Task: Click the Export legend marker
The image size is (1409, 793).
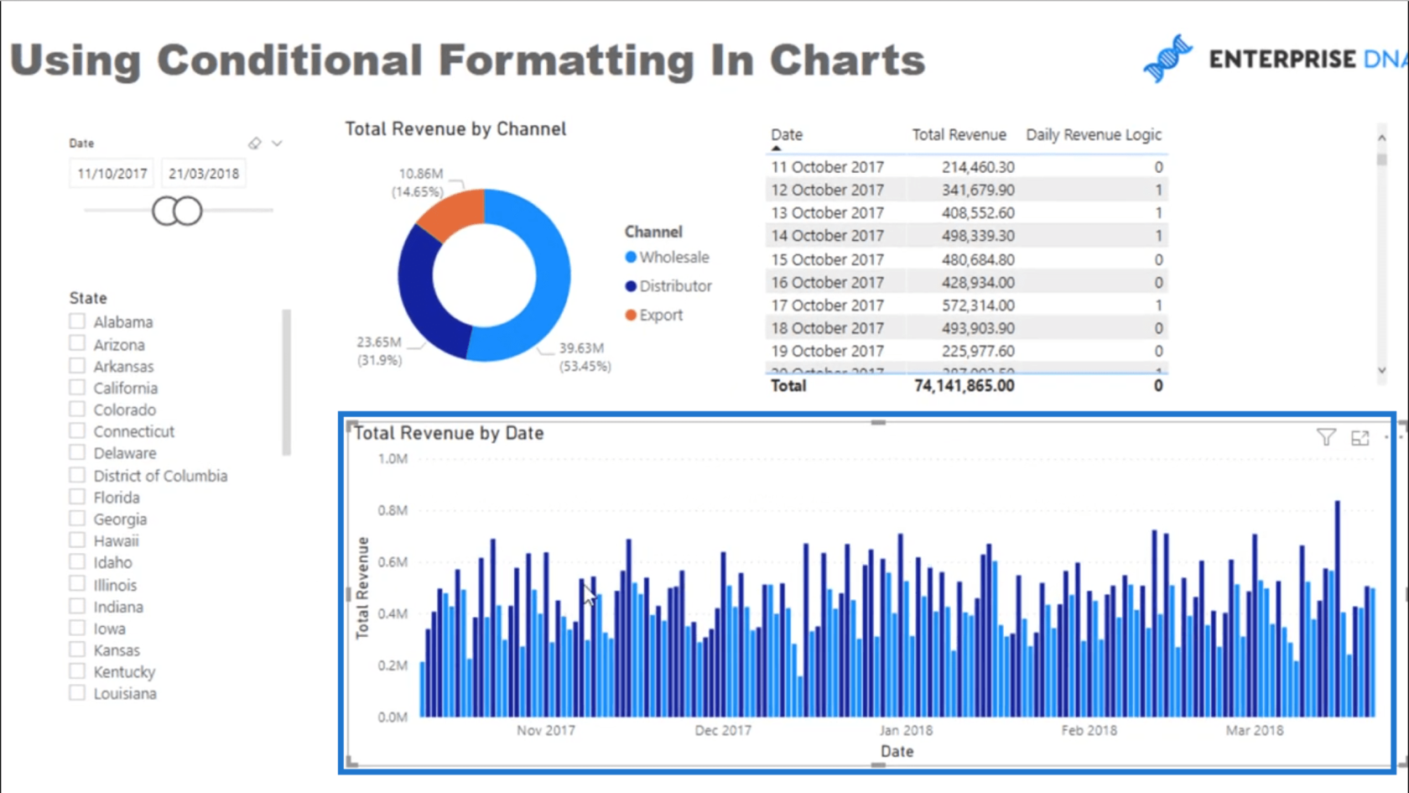Action: (x=631, y=316)
